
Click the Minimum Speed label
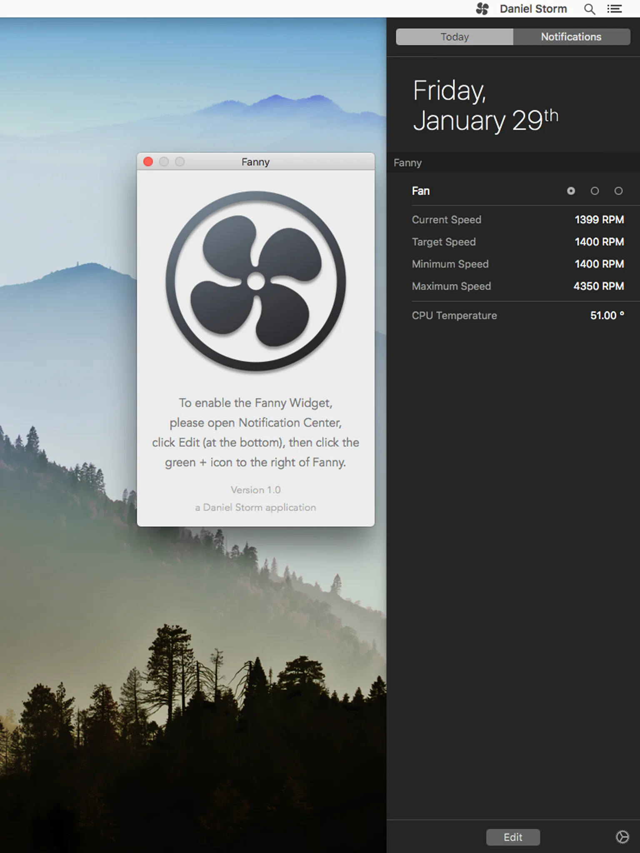point(450,264)
